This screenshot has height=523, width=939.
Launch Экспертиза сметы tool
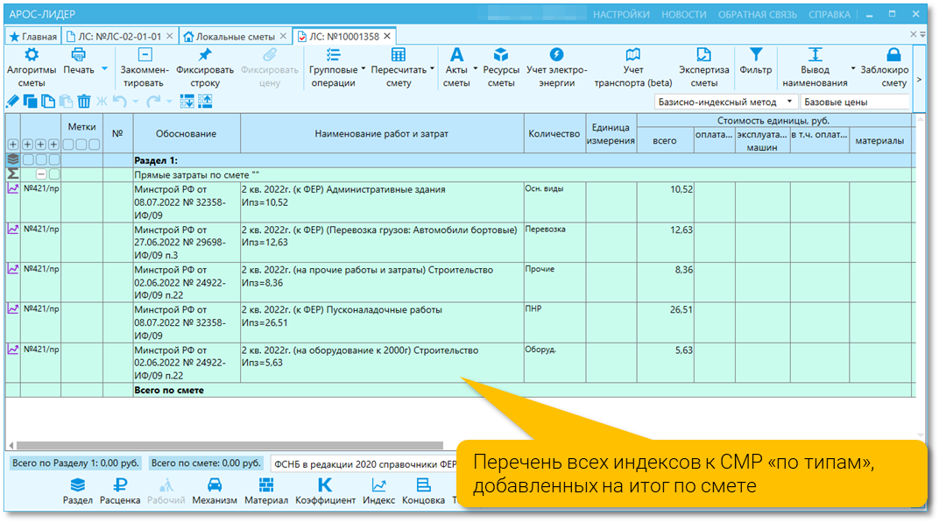703,67
